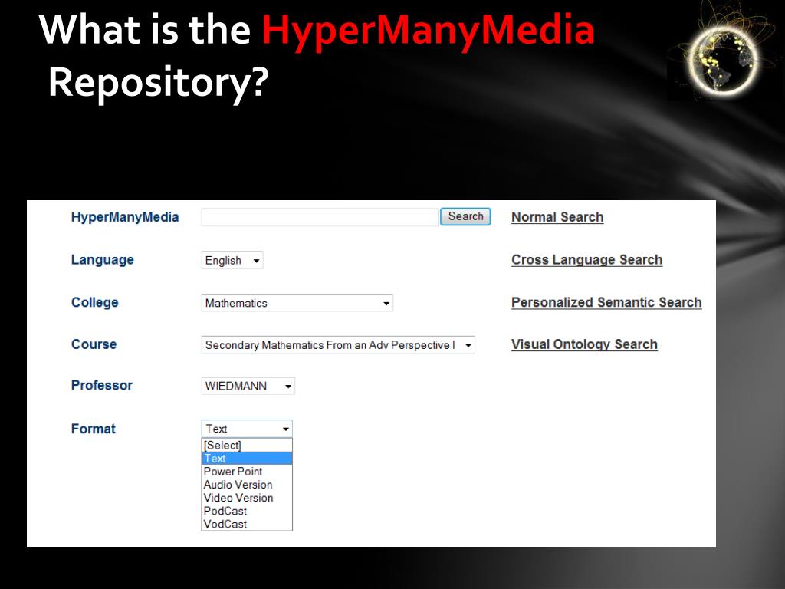Click the HyperManyMedia search text field
785x589 pixels.
click(320, 217)
